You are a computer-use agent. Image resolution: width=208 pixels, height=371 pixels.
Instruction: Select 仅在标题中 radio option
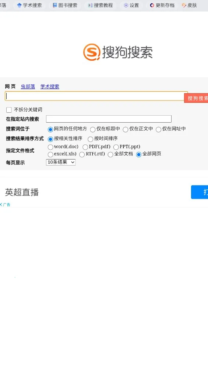coord(93,129)
